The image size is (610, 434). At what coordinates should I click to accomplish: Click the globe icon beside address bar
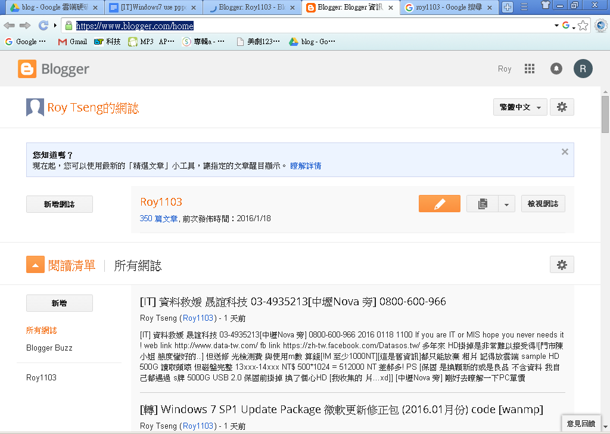tap(601, 26)
